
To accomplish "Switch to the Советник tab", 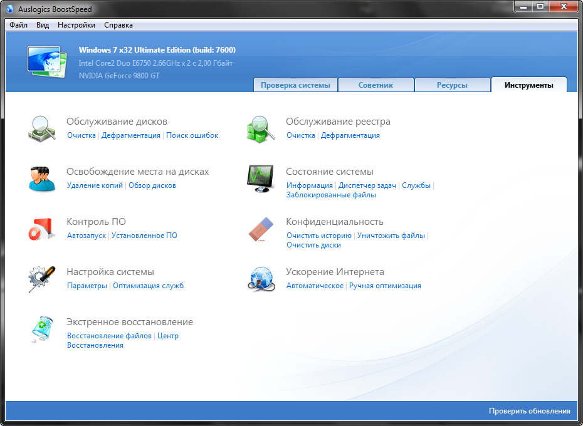I will pyautogui.click(x=376, y=85).
